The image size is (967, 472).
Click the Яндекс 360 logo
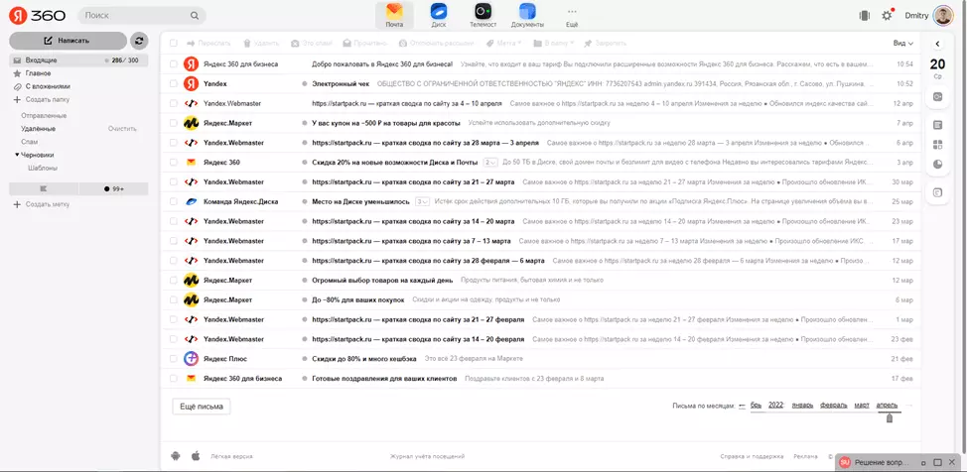tap(38, 16)
